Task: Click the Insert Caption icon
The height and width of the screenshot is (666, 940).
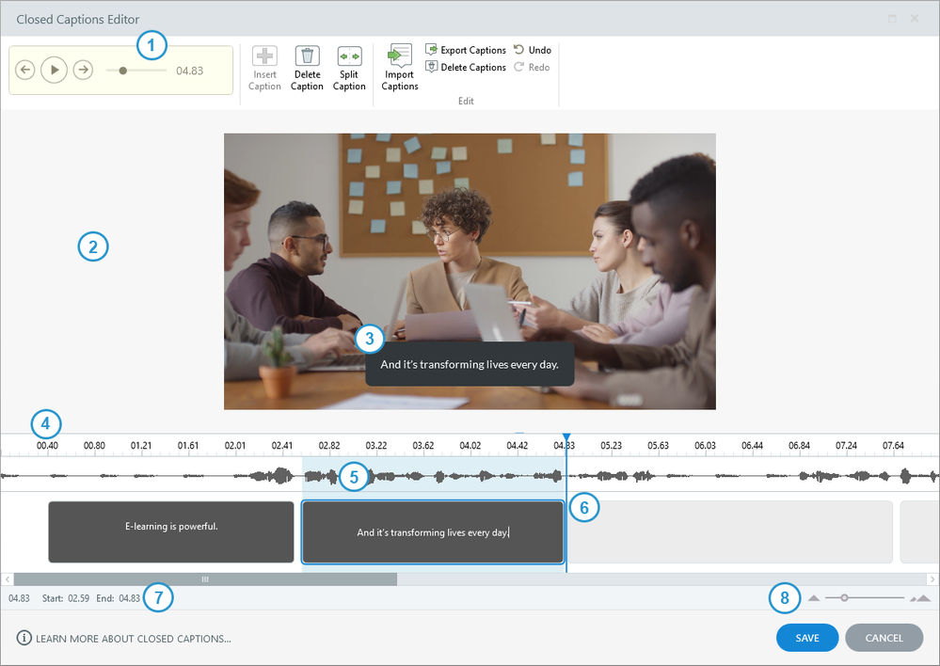Action: pos(264,56)
